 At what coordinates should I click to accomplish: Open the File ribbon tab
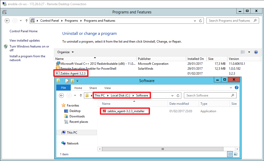coord(64,88)
